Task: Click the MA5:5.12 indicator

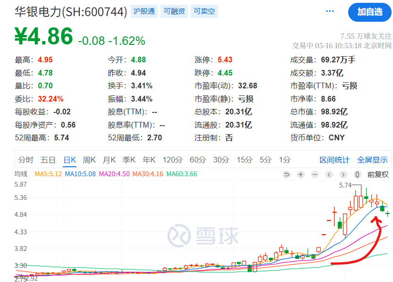Action: [48, 174]
